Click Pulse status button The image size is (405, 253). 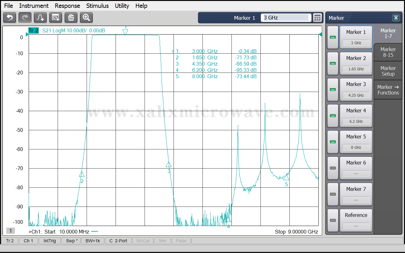pyautogui.click(x=181, y=241)
